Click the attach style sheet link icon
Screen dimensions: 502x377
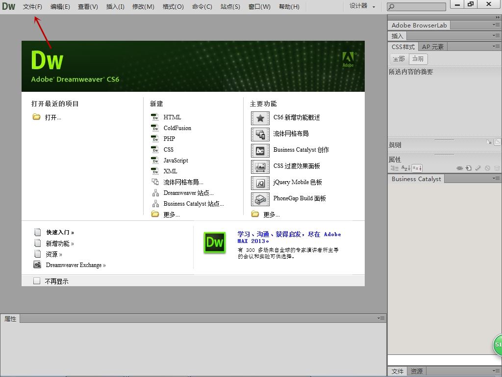(459, 168)
